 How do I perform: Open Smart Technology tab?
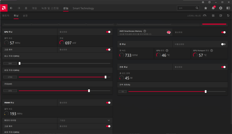(x=83, y=8)
